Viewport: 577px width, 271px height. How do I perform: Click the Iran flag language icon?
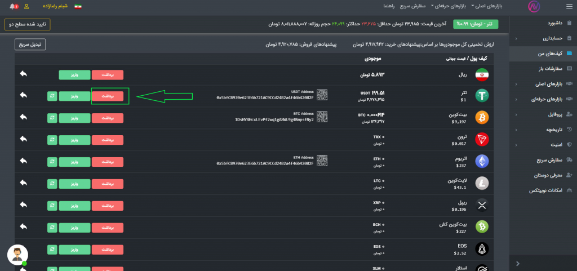78,7
